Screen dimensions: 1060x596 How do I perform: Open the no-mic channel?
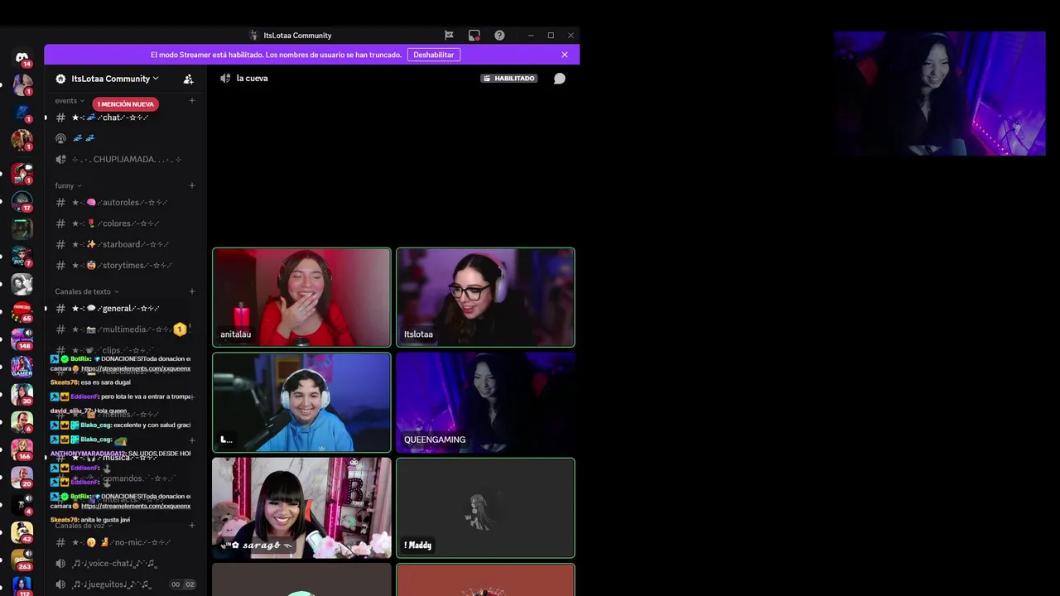(124, 542)
